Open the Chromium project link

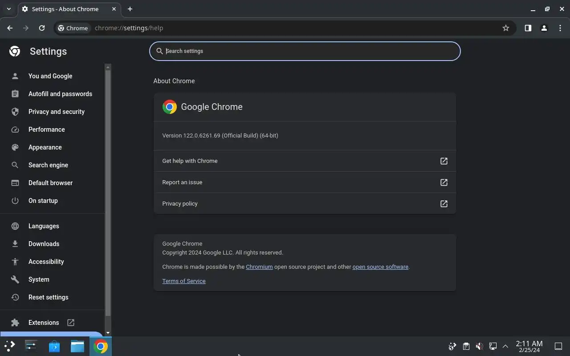259,267
